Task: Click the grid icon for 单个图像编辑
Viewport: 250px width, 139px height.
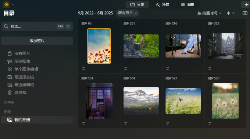Action: pos(10,69)
